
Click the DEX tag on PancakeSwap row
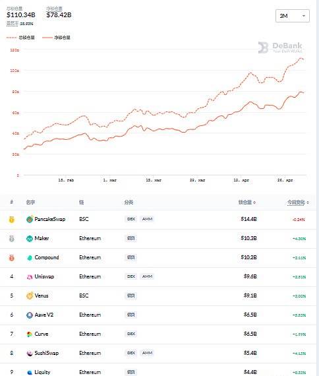tap(131, 219)
